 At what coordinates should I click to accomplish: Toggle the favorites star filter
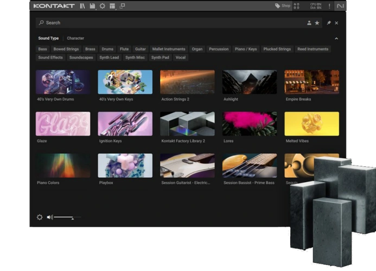[317, 23]
